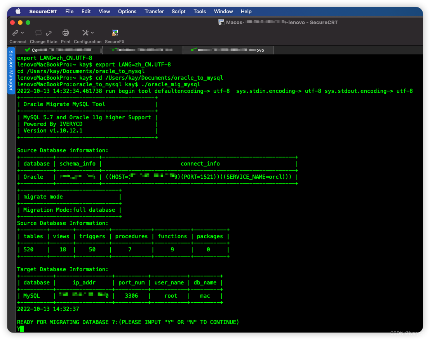Screen dimensions: 430x340
Task: Click the 'schema_info' column header
Action: click(78, 164)
